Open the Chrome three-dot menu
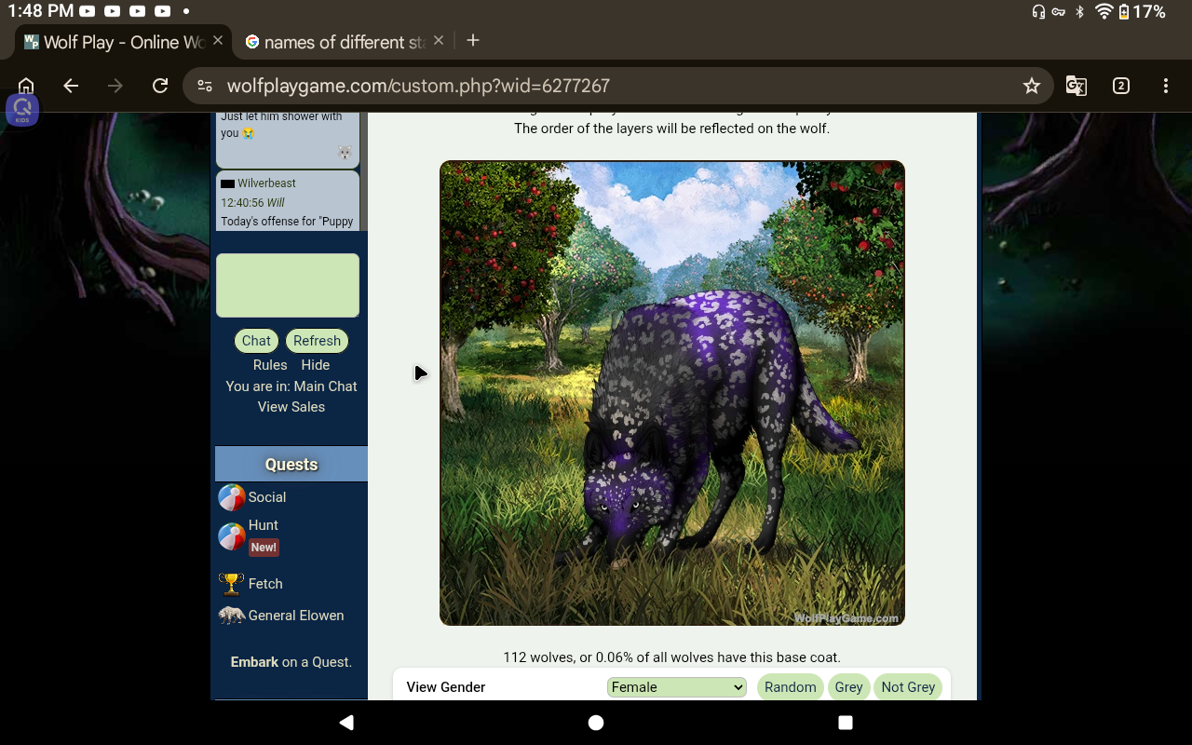 click(1166, 86)
